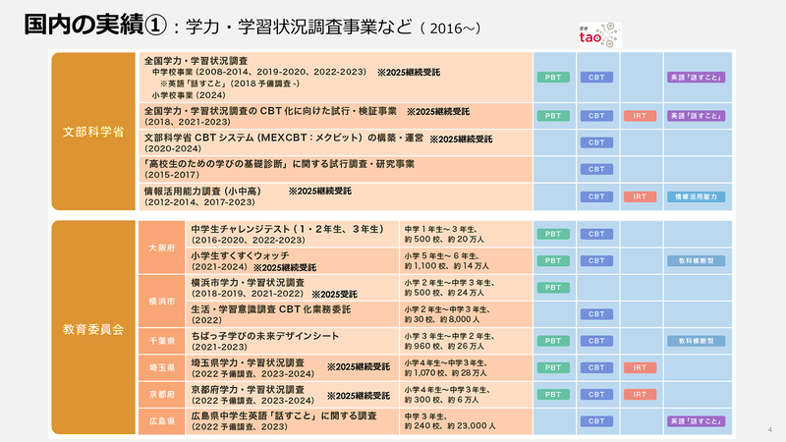Click 教科横断型 badge in 小学生すくすくウォッチ row
786x442 pixels.
tap(696, 260)
